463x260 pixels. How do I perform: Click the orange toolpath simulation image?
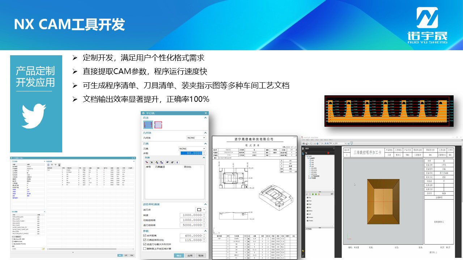click(x=389, y=111)
